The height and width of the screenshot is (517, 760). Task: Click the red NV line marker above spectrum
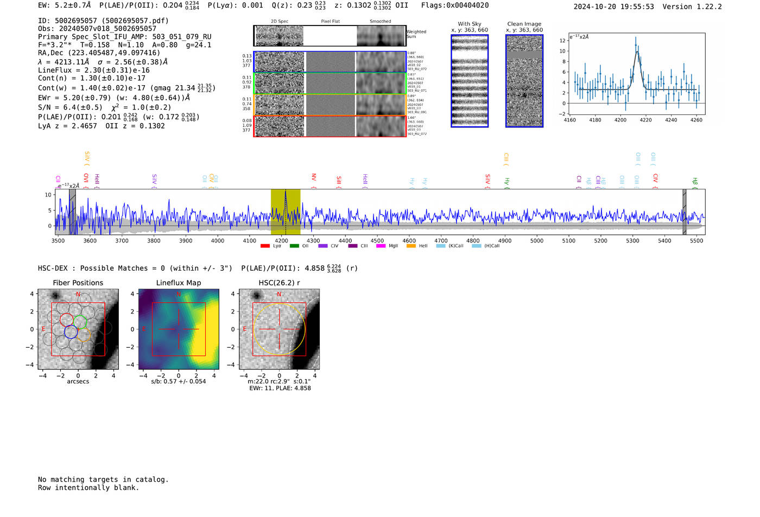click(314, 177)
